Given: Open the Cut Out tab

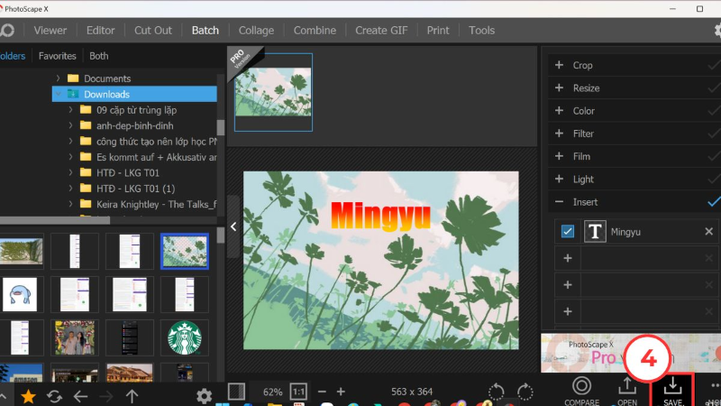Looking at the screenshot, I should pos(152,31).
